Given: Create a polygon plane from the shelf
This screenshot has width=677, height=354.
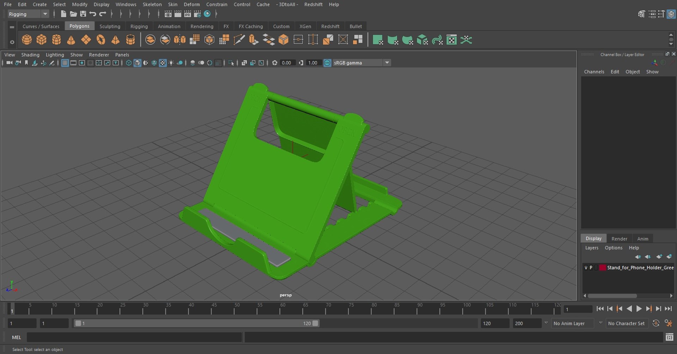Looking at the screenshot, I should [86, 40].
